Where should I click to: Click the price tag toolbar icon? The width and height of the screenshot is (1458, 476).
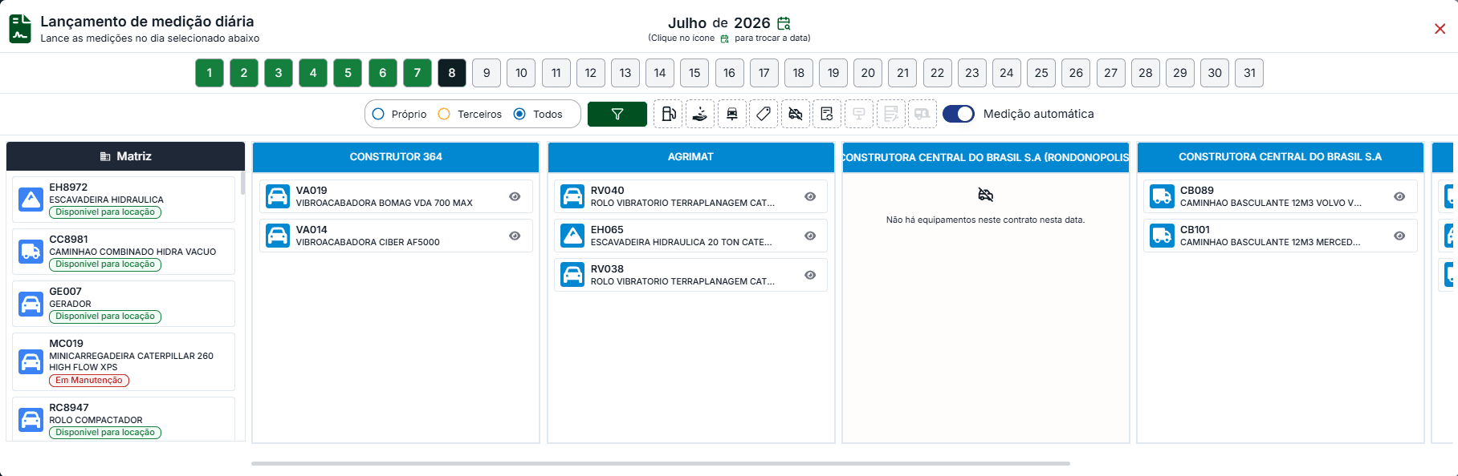coord(764,114)
